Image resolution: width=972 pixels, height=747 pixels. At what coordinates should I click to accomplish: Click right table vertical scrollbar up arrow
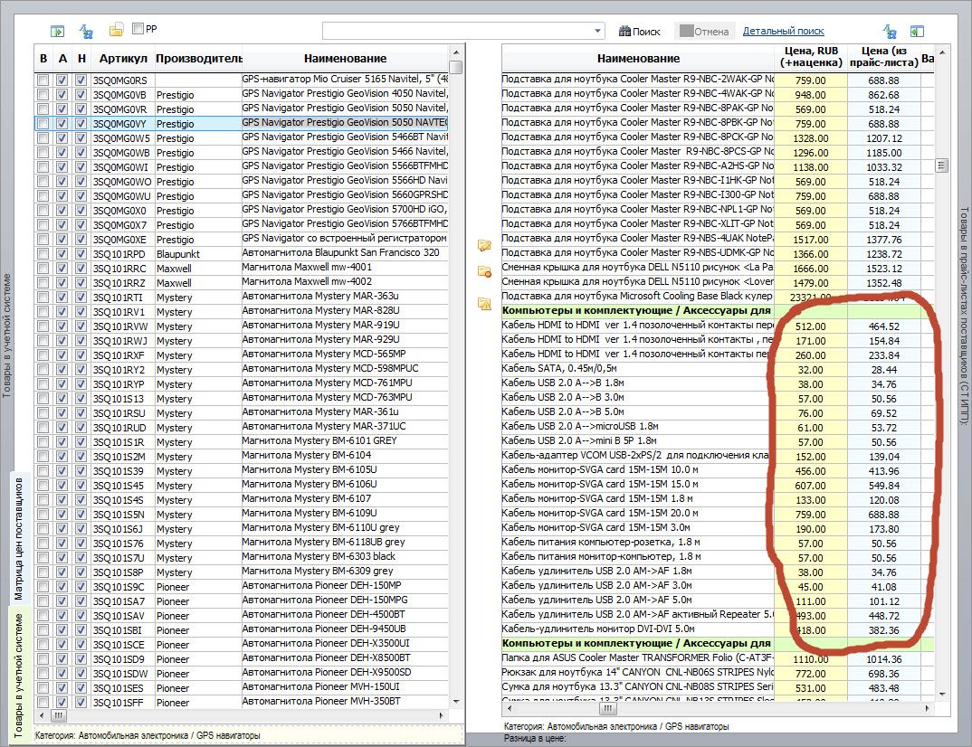tap(942, 52)
